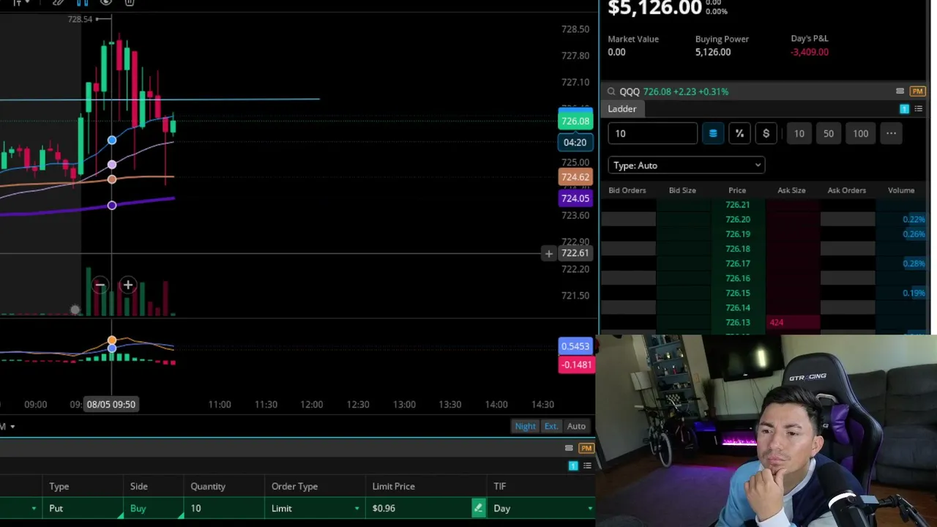The width and height of the screenshot is (937, 527).
Task: Set ladder quantity preset to 50
Action: (x=829, y=133)
